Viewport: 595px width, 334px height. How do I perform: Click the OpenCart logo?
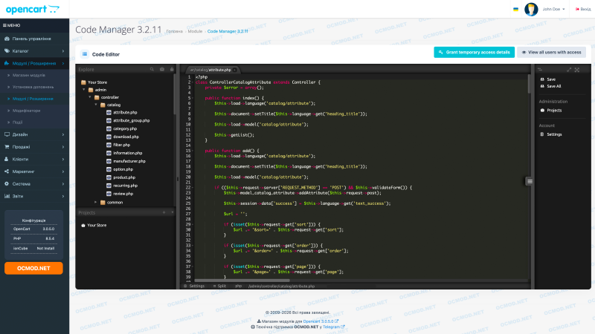(33, 10)
